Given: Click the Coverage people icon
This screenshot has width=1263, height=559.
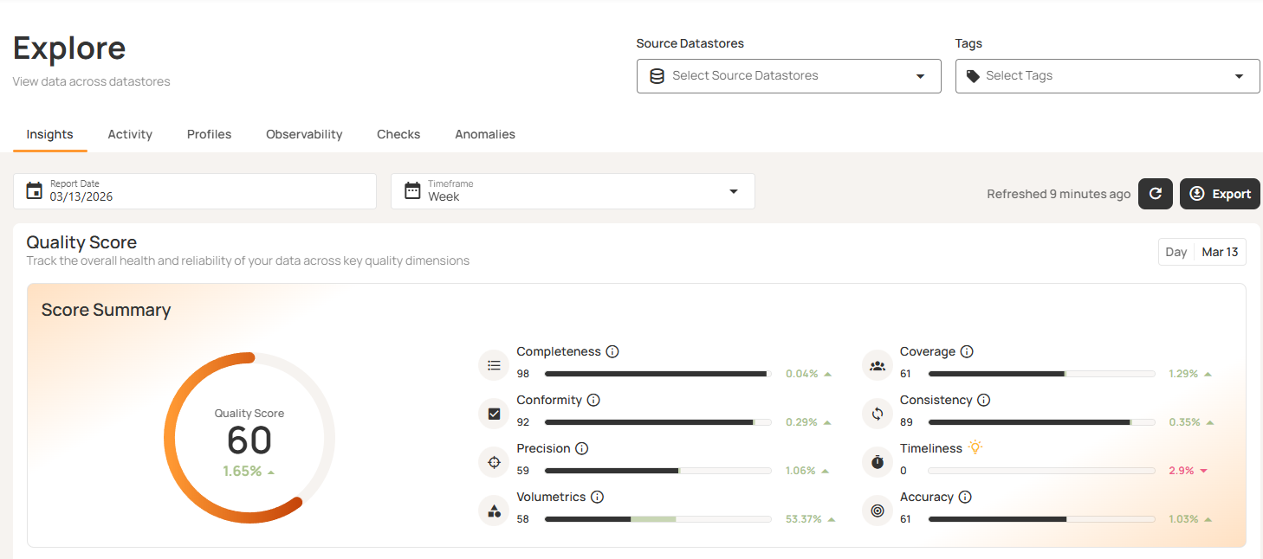Looking at the screenshot, I should point(877,365).
